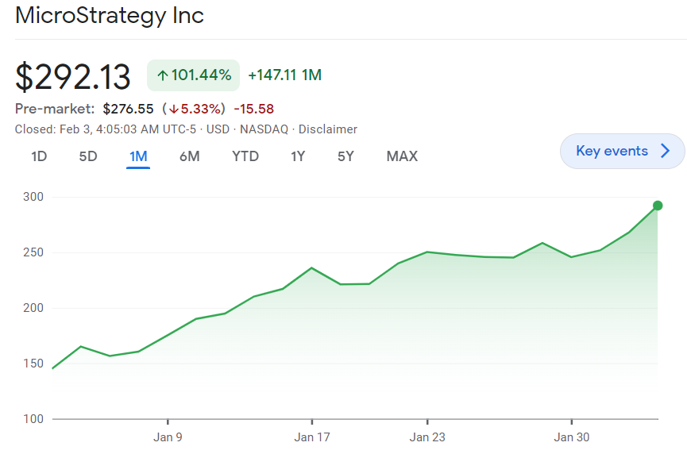Show the 5Y price chart
This screenshot has width=687, height=454.
[345, 156]
